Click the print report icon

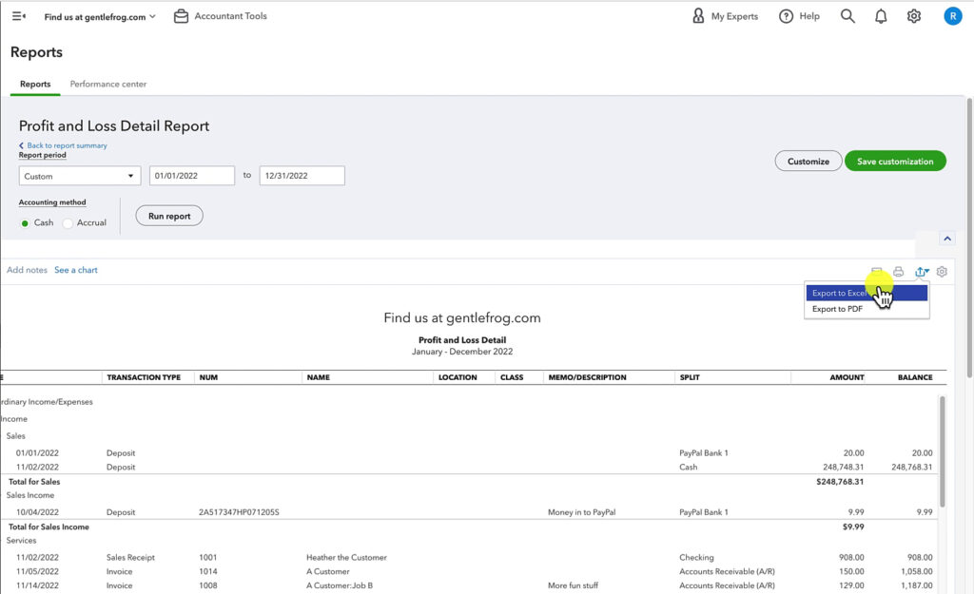899,271
